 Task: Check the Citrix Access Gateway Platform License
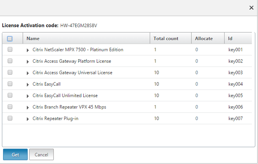[10, 61]
